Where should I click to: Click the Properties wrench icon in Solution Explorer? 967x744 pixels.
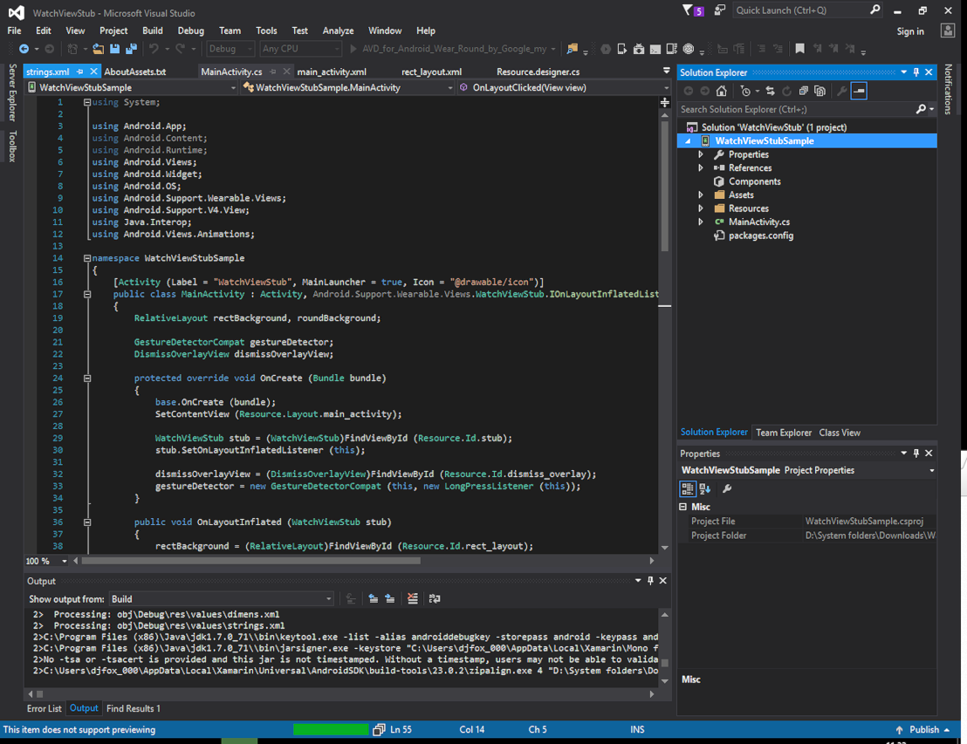pyautogui.click(x=841, y=92)
